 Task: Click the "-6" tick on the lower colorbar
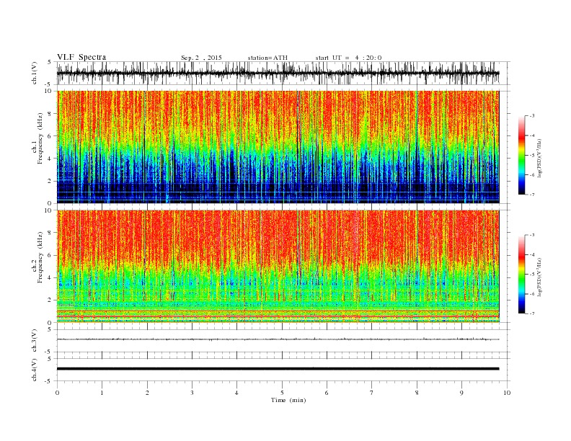point(532,294)
